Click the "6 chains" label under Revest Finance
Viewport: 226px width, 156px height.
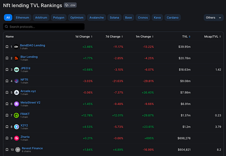coord(26,151)
